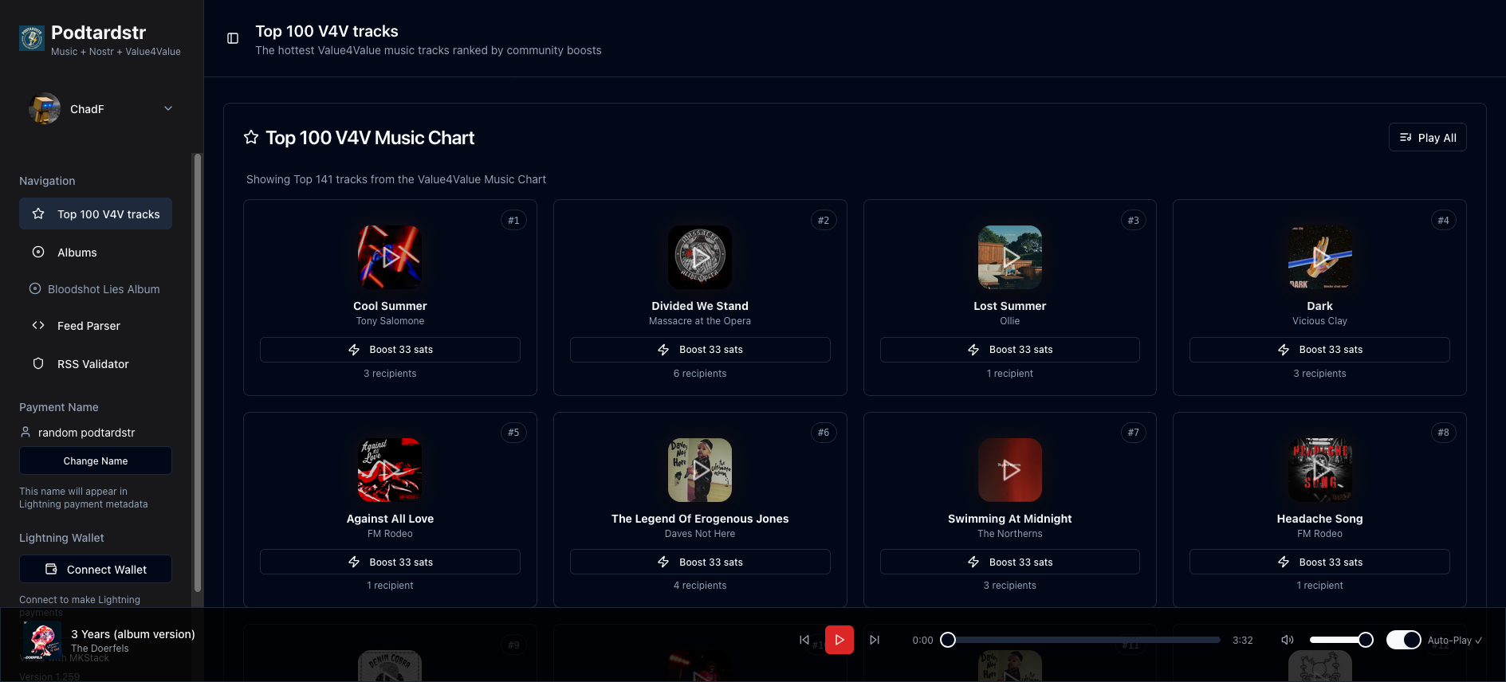This screenshot has height=682, width=1506.
Task: Play Swimming At Midnight artwork
Action: coord(1010,470)
